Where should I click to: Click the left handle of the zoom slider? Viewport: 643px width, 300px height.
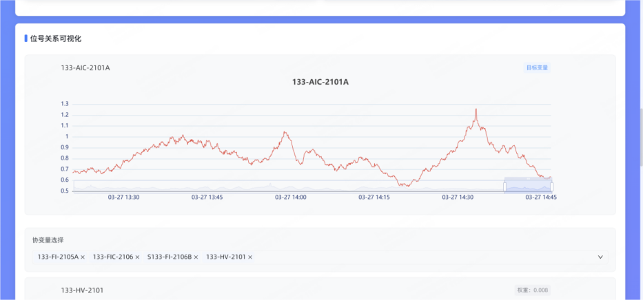click(x=504, y=186)
